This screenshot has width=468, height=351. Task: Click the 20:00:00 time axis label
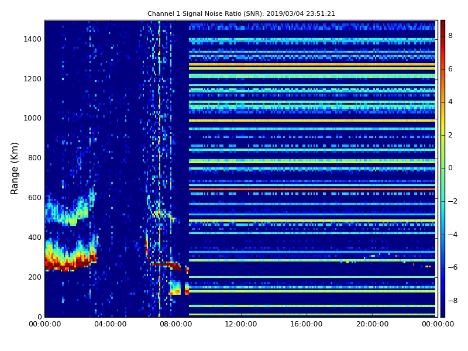[372, 324]
